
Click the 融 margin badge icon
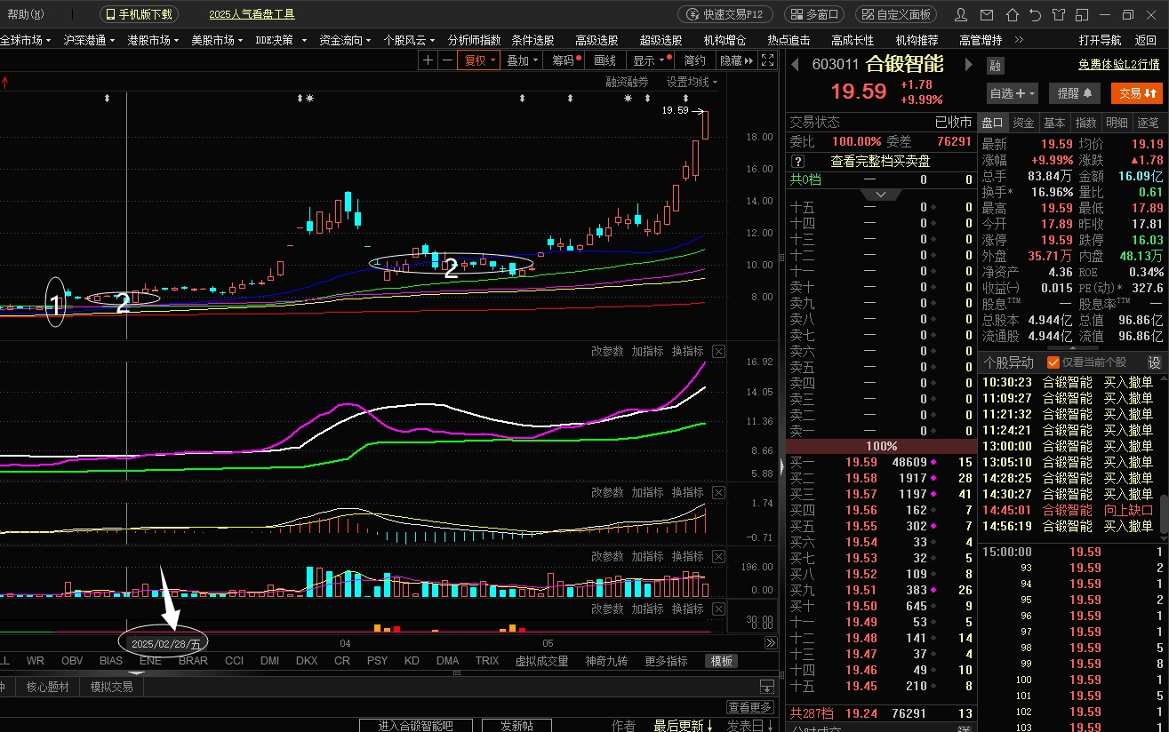pyautogui.click(x=995, y=65)
